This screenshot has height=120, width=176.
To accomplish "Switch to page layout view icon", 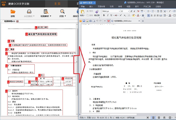I will tap(153, 117).
